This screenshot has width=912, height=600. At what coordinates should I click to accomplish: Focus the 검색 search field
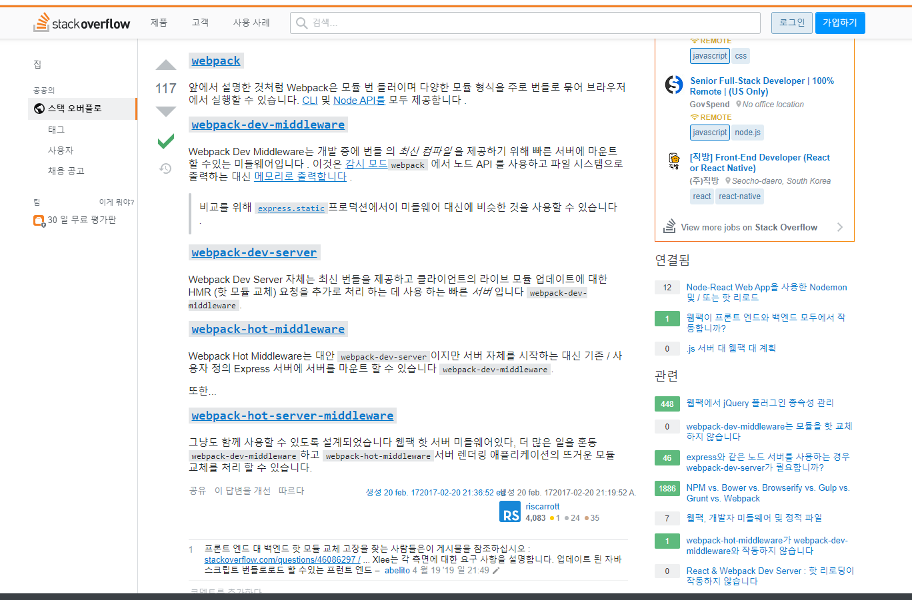525,23
